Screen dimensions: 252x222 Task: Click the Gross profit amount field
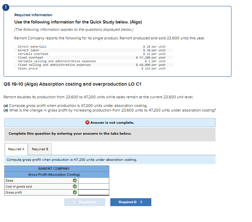click(94, 192)
